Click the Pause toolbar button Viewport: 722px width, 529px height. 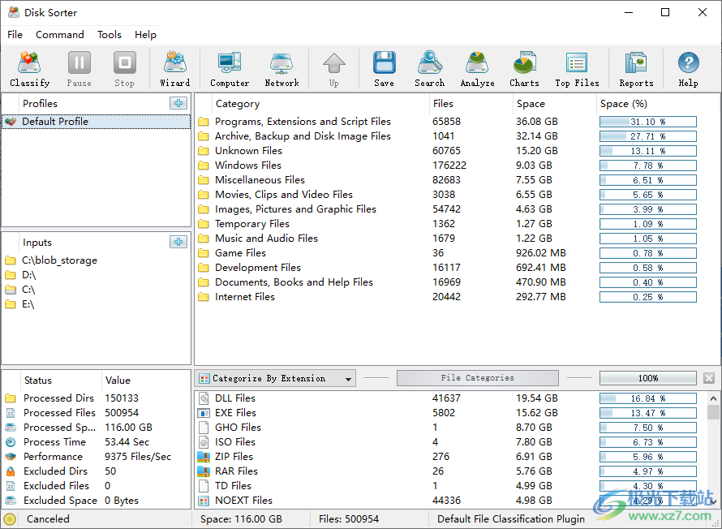point(80,69)
